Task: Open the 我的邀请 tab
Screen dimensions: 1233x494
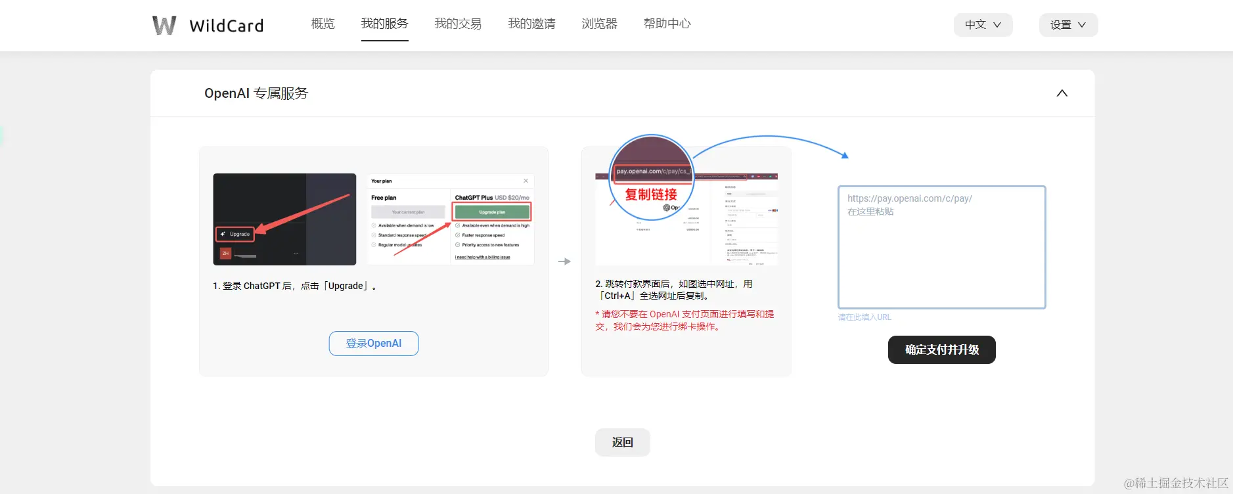Action: (x=531, y=24)
